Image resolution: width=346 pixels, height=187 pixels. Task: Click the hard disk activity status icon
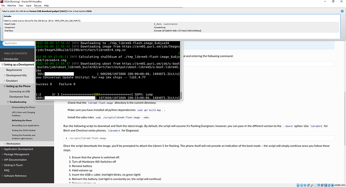(x=298, y=185)
